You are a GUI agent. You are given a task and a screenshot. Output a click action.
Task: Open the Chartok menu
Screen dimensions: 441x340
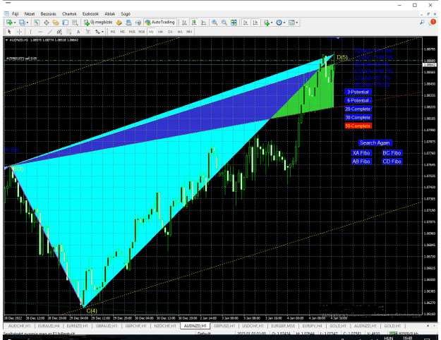(69, 14)
